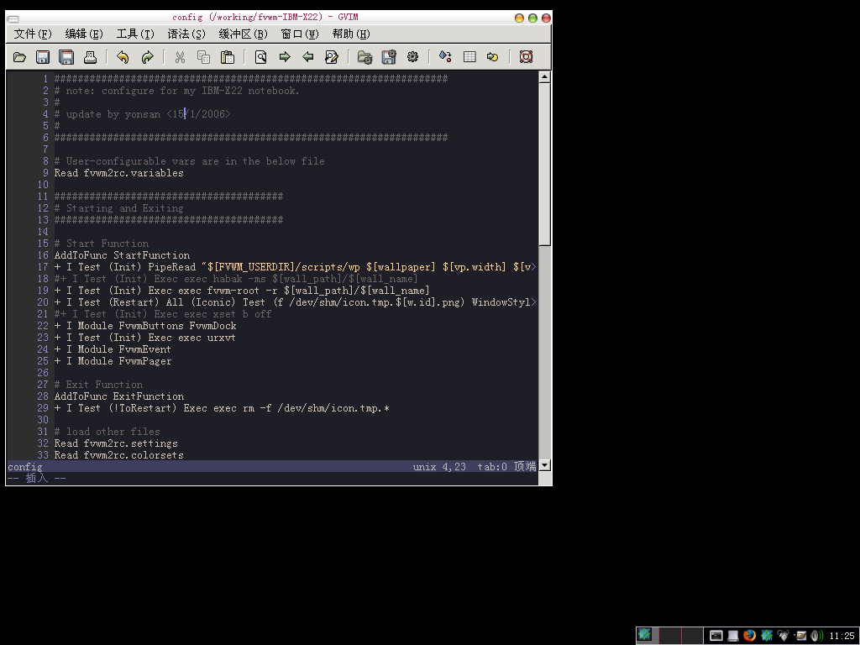Click the '# update by yonsan' comment line
Image resolution: width=860 pixels, height=645 pixels.
143,114
